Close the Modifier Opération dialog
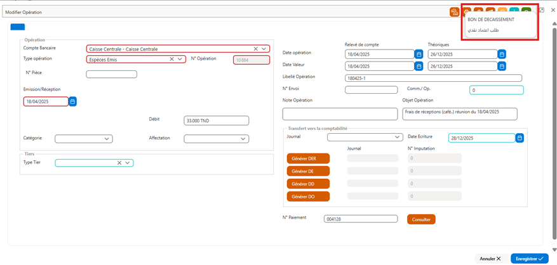Screen dimensions: 557x265 click(x=553, y=10)
